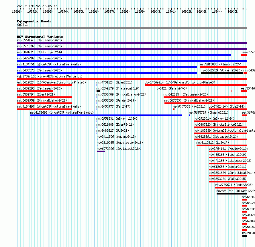Click nsv3209179 (Chaisson2019) label

coord(118,88)
